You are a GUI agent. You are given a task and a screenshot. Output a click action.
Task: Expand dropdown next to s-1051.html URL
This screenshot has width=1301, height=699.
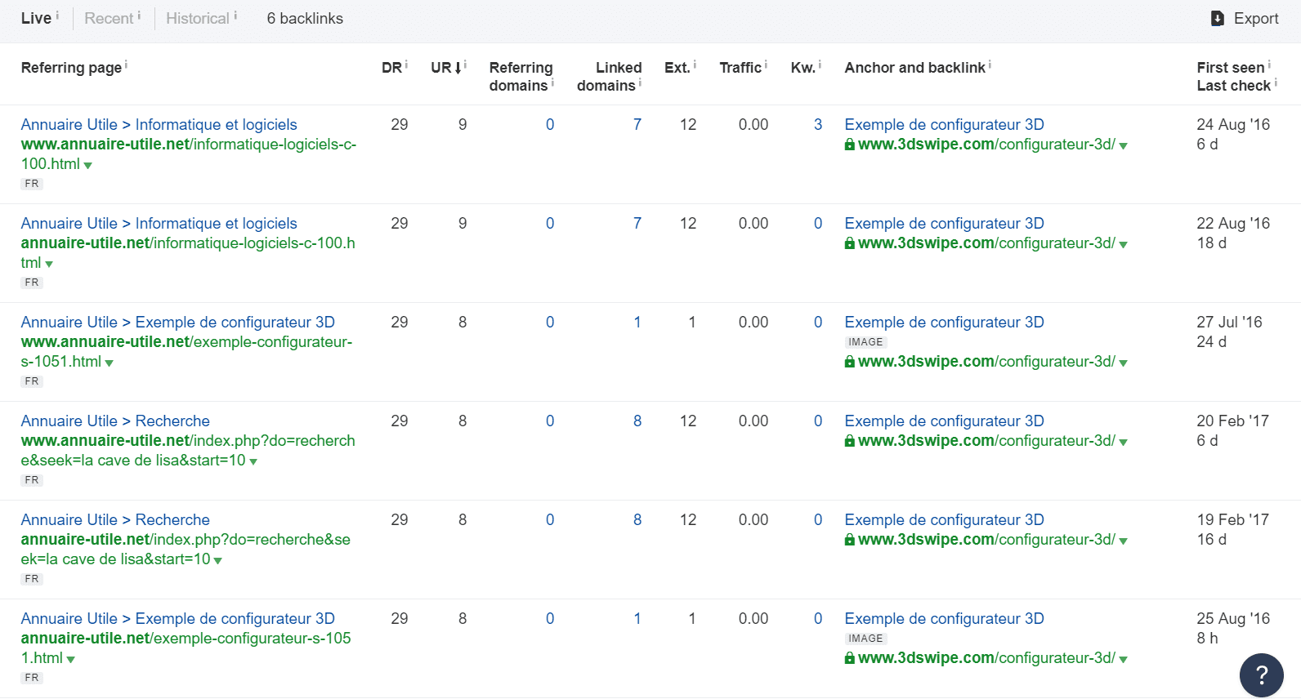(x=110, y=363)
